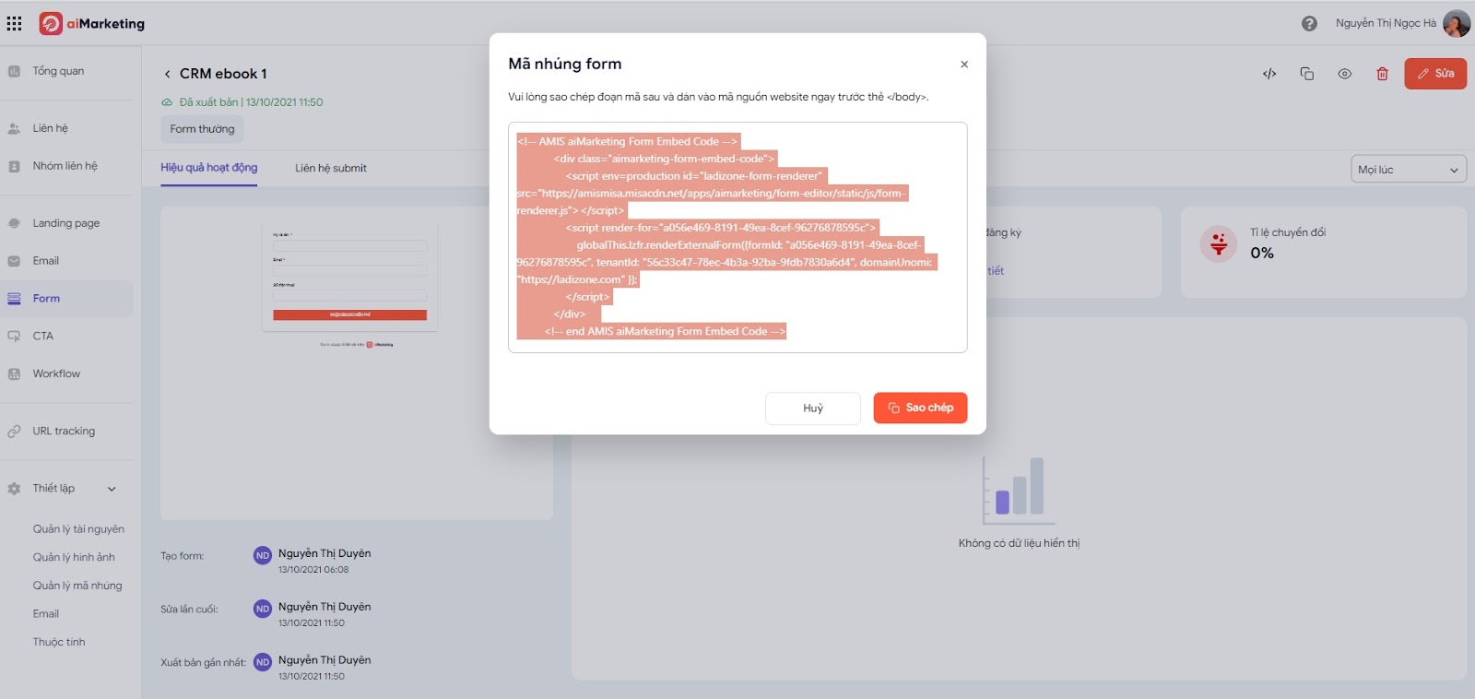Click the Liên hệ sidebar icon
This screenshot has height=699, width=1475.
[14, 129]
